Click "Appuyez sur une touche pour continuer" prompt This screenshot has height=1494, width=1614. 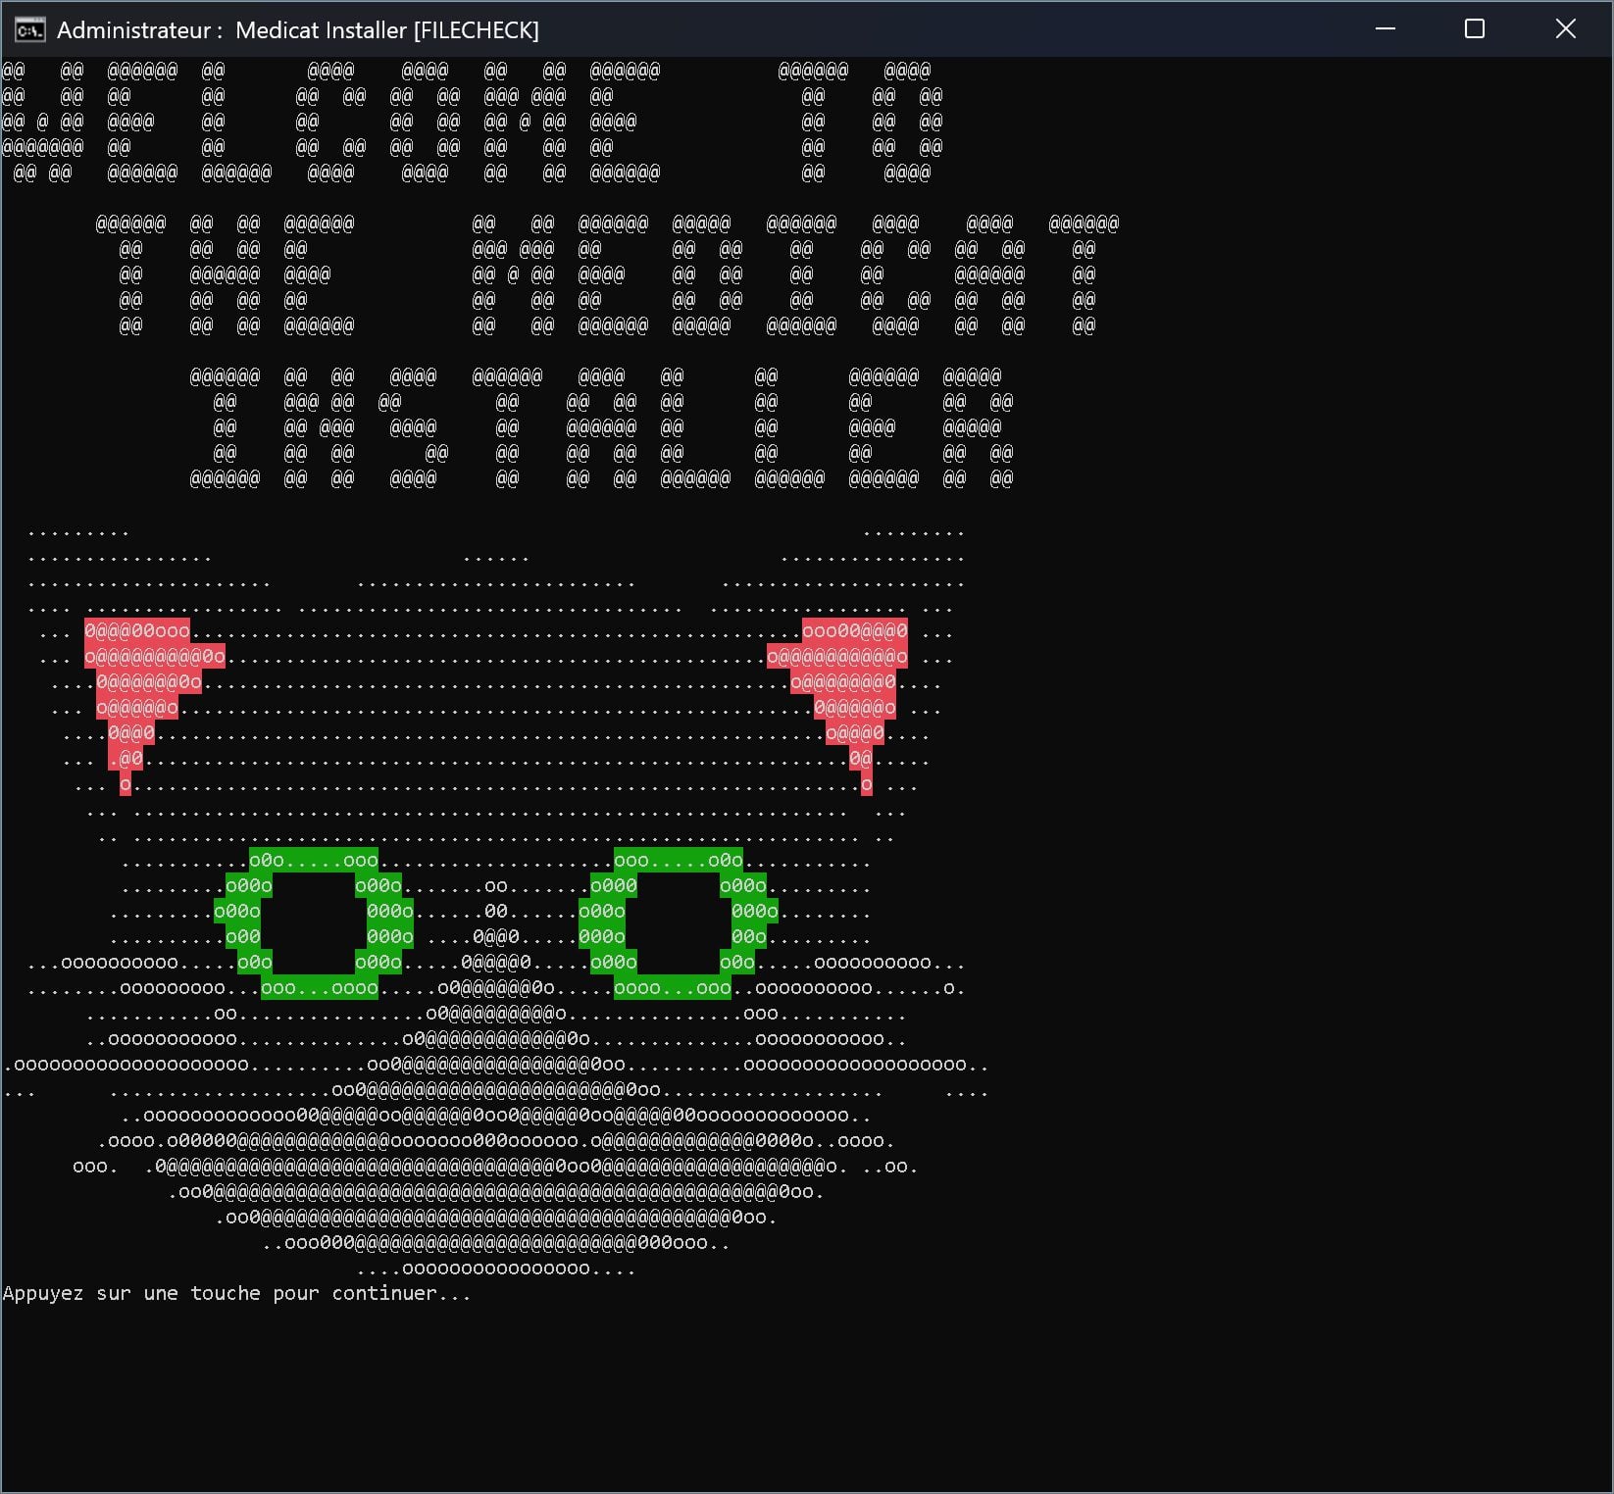click(236, 1293)
